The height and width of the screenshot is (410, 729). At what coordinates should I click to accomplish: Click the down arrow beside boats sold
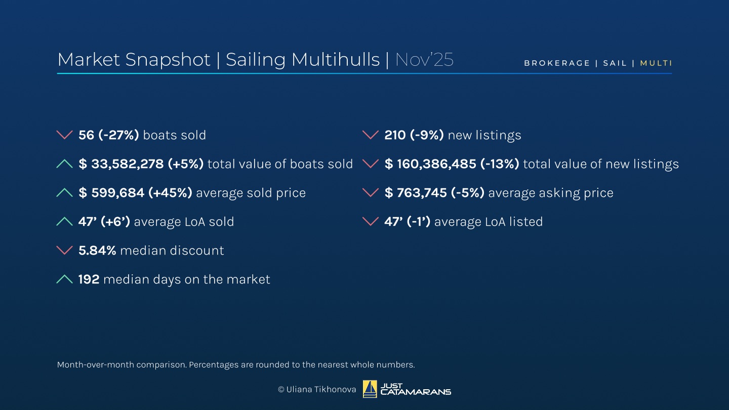64,135
